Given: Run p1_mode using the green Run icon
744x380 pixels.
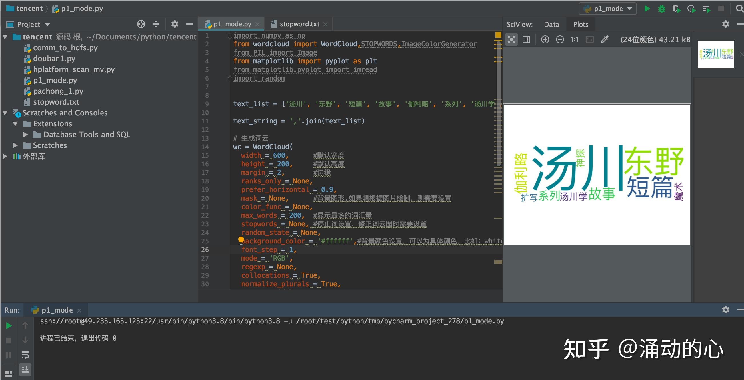Looking at the screenshot, I should (x=647, y=9).
